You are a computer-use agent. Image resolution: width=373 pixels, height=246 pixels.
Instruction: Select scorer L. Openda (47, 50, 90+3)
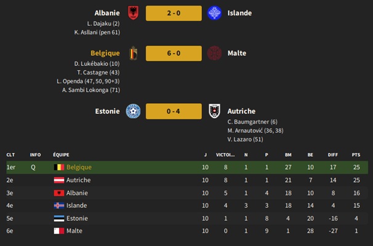[88, 81]
